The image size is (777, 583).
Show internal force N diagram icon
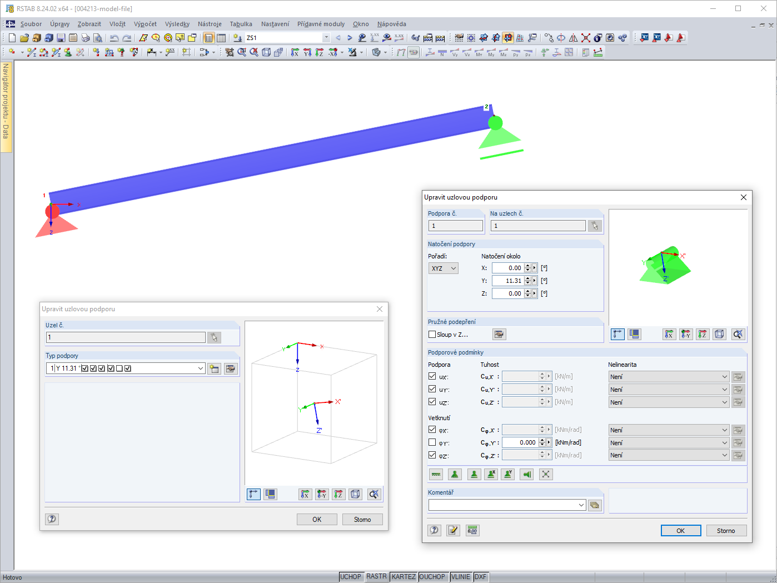pyautogui.click(x=442, y=52)
